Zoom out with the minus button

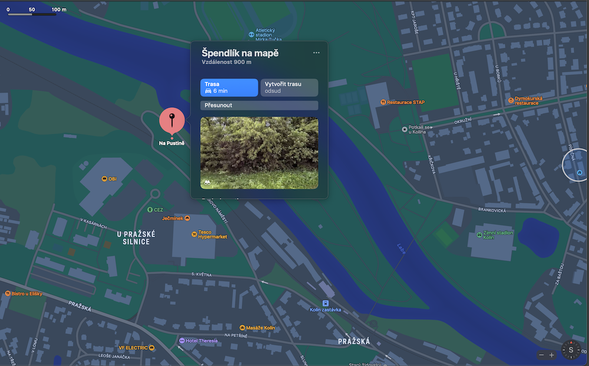pyautogui.click(x=541, y=355)
